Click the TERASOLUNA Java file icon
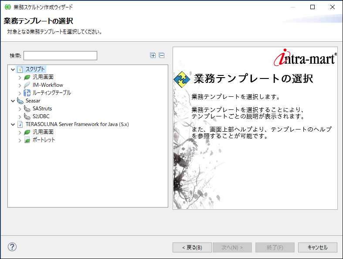 (x=20, y=124)
